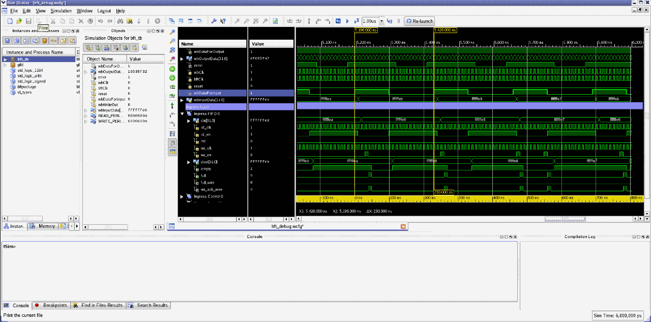Toggle the first instance filter button
Viewport: 651px width, 322px height.
(x=8, y=40)
